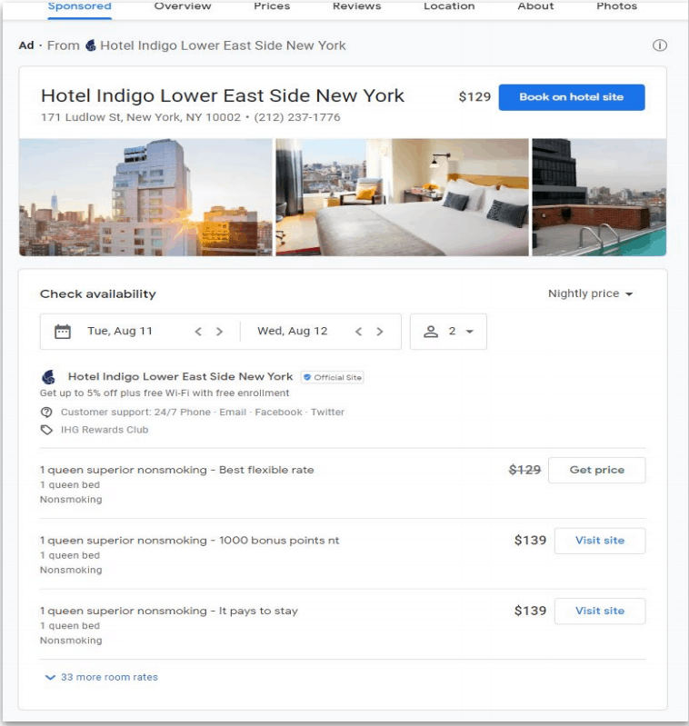Image resolution: width=689 pixels, height=726 pixels.
Task: Go to previous check-in date arrow
Action: (198, 332)
